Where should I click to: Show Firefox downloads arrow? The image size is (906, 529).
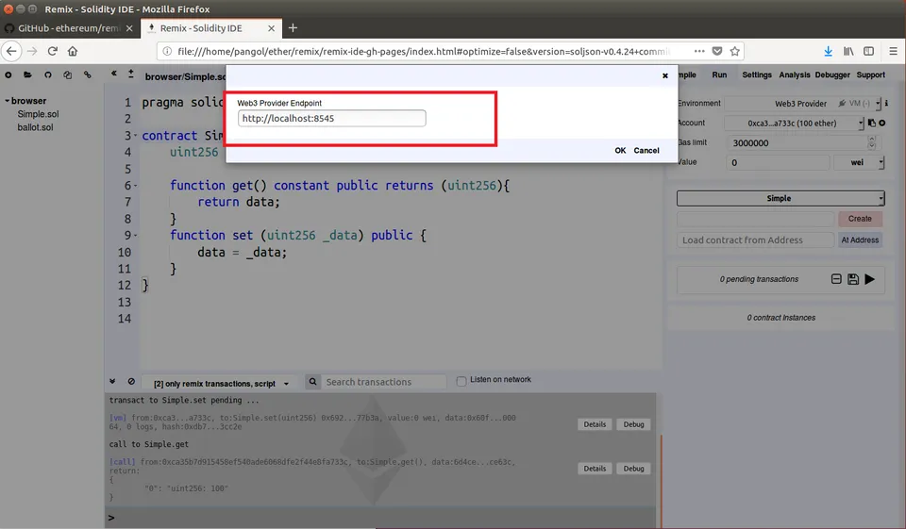tap(828, 52)
